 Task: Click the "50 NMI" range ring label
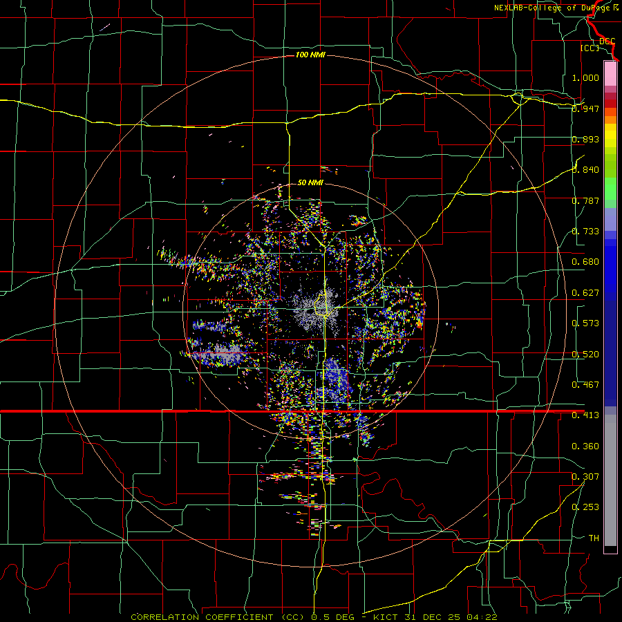pyautogui.click(x=310, y=182)
